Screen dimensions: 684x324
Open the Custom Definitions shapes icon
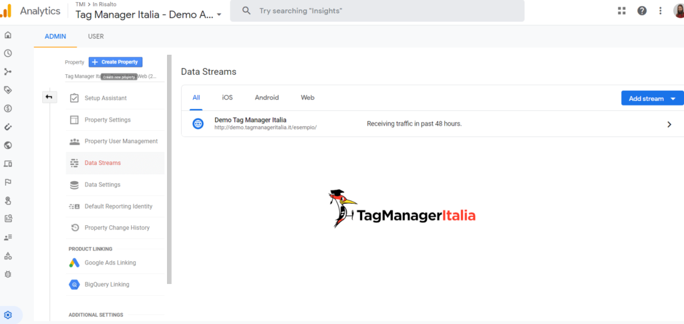coord(8,256)
